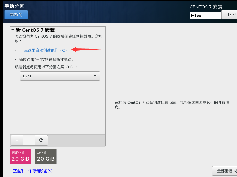This screenshot has height=177, width=237.
Task: Click the 手动分区 page title
Action: coord(14,6)
